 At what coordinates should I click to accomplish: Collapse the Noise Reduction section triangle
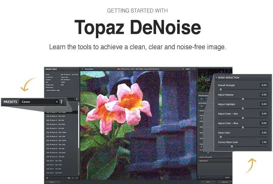coord(216,77)
